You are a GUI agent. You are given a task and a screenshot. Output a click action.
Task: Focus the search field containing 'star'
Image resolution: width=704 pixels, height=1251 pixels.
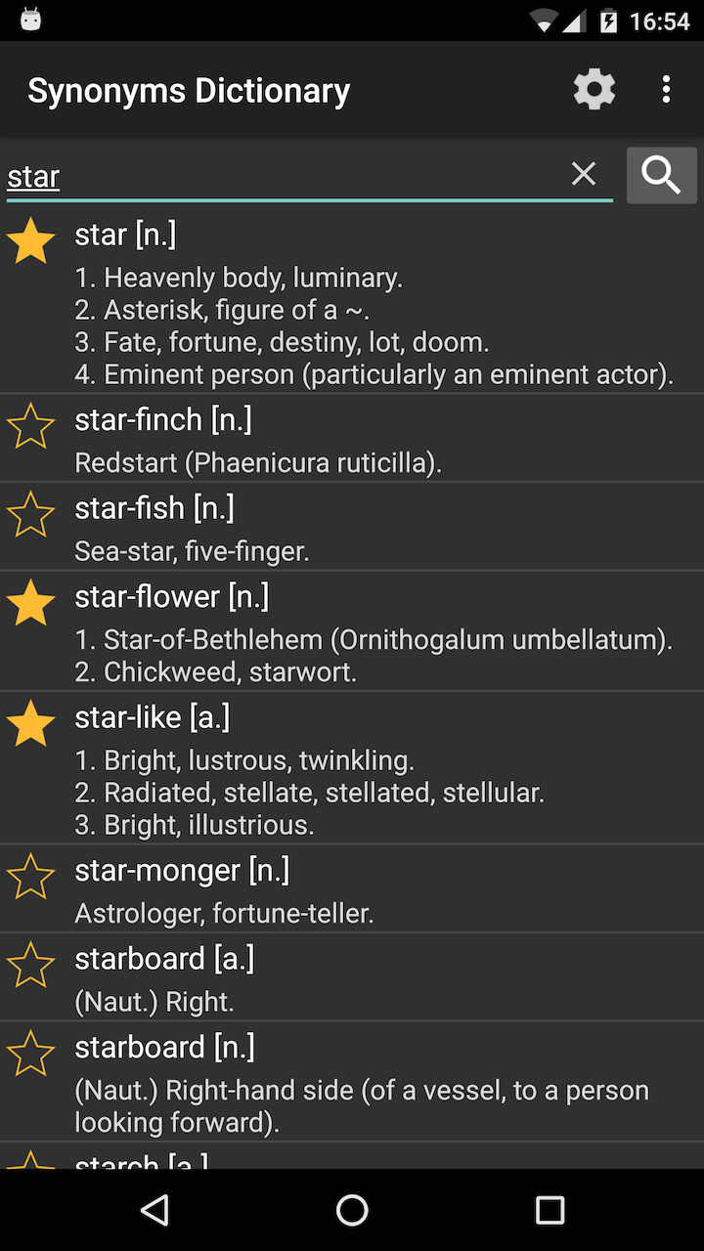tap(284, 176)
